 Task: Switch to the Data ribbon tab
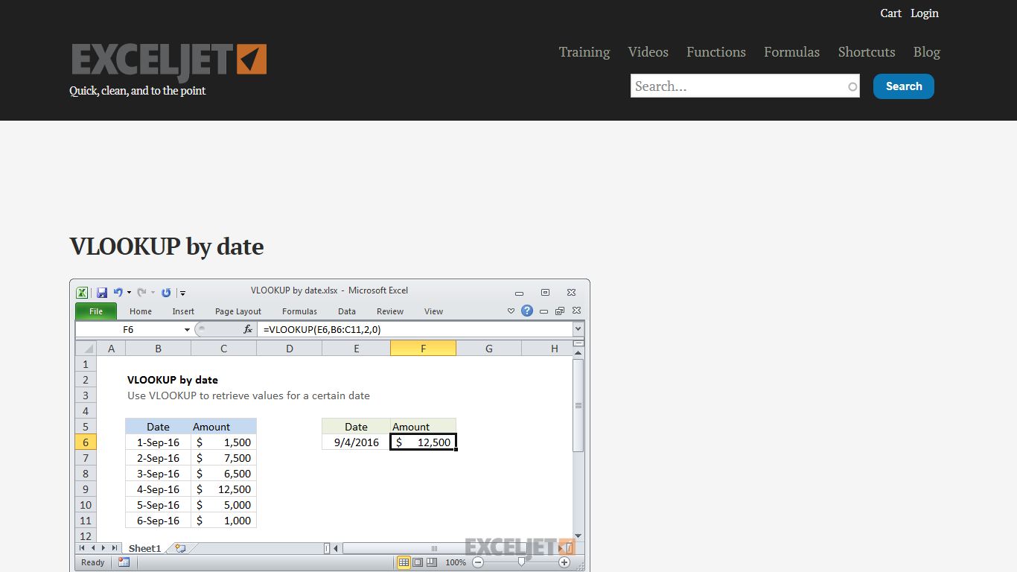point(347,311)
